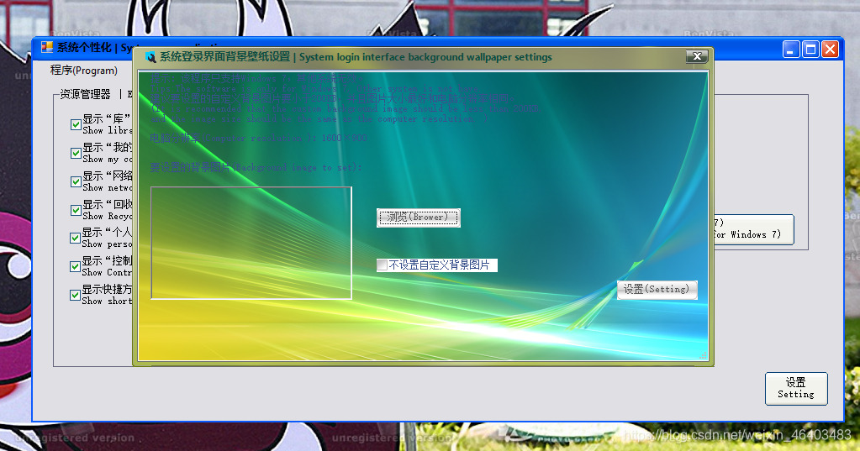The width and height of the screenshot is (860, 451).
Task: Toggle 显示快捷方 Show shortcut checkbox
Action: (x=76, y=295)
